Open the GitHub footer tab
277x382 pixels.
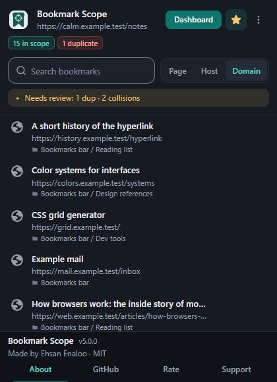point(106,369)
